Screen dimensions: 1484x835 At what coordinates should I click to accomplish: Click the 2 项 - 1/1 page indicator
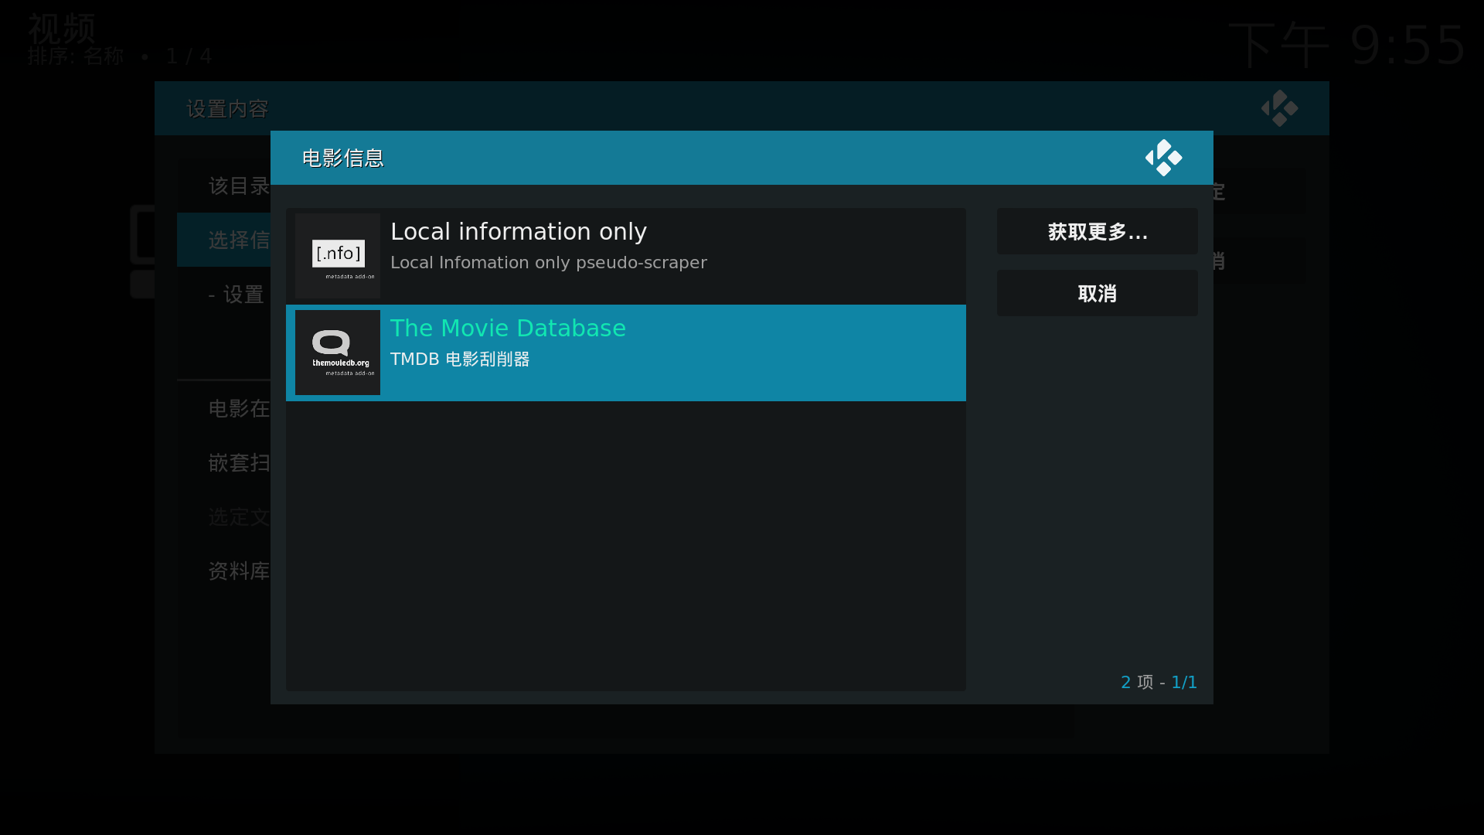(x=1158, y=682)
